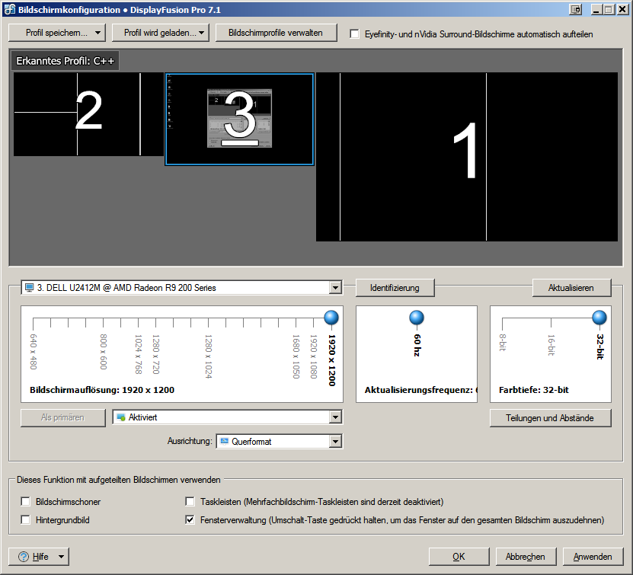Select monitor 2 in the layout preview
The width and height of the screenshot is (633, 575).
click(x=88, y=114)
